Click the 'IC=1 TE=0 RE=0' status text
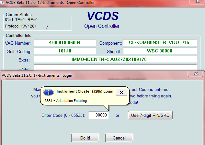The height and width of the screenshot is (145, 205). coord(21,20)
